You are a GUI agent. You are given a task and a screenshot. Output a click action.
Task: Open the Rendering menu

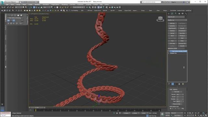(65, 5)
